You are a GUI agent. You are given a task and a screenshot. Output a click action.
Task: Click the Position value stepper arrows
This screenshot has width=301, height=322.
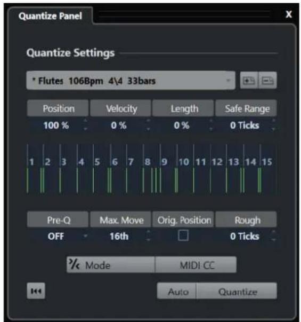[x=86, y=124]
